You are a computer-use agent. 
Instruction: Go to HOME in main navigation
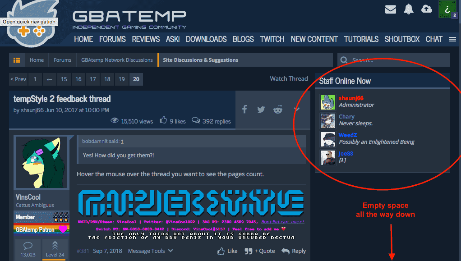click(x=83, y=39)
